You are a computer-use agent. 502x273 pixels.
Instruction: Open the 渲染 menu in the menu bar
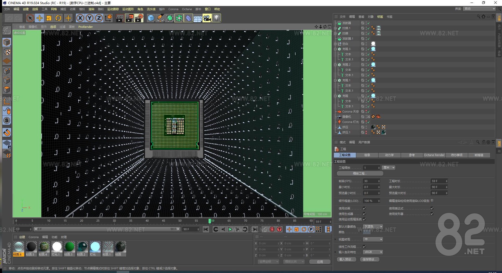(91, 9)
